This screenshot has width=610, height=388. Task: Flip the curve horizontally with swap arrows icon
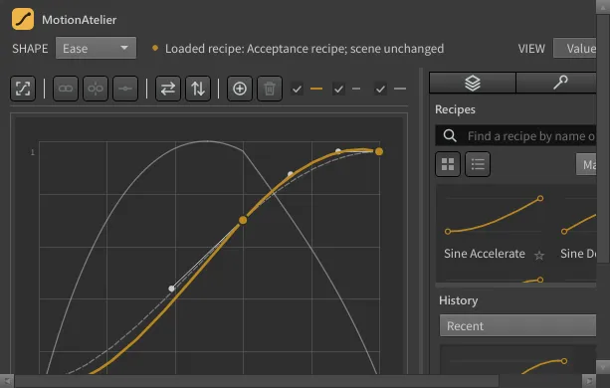click(x=168, y=89)
